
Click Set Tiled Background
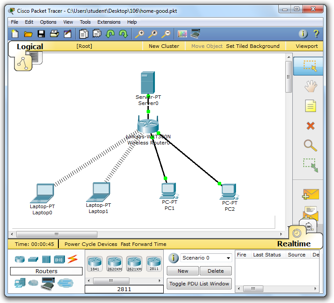point(253,46)
